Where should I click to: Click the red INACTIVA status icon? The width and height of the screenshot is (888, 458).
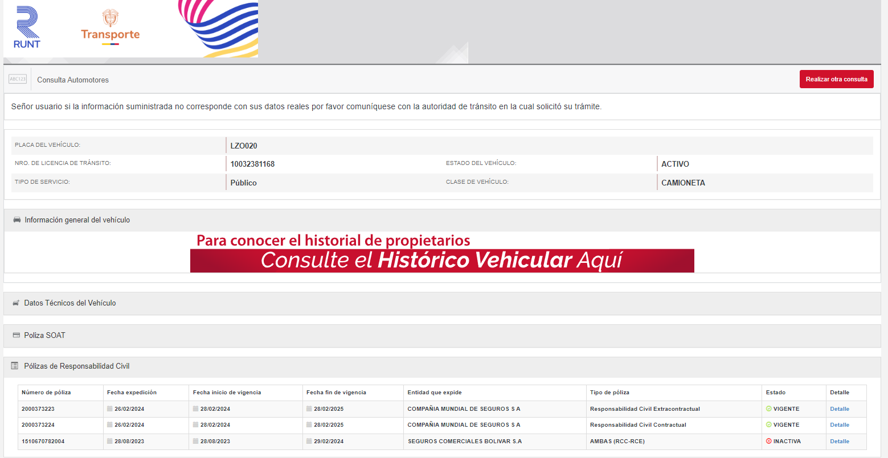pos(768,441)
